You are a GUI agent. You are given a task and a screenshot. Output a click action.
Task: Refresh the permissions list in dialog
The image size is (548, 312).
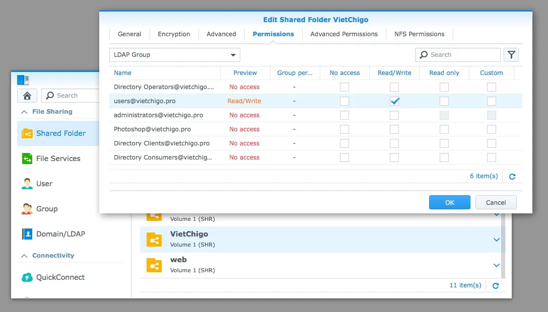point(512,176)
